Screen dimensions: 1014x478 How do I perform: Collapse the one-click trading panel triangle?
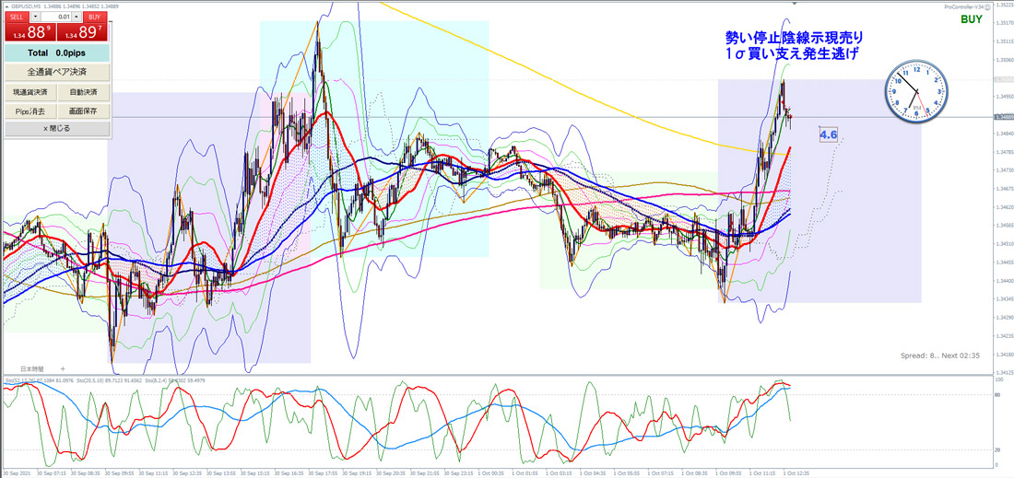click(6, 6)
